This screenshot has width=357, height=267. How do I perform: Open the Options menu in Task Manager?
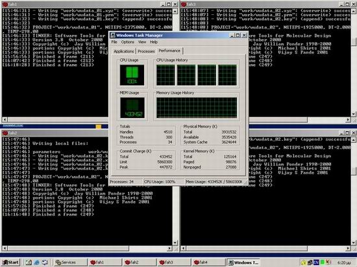[127, 42]
